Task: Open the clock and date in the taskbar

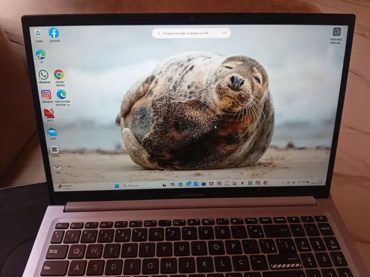Action: [x=317, y=182]
